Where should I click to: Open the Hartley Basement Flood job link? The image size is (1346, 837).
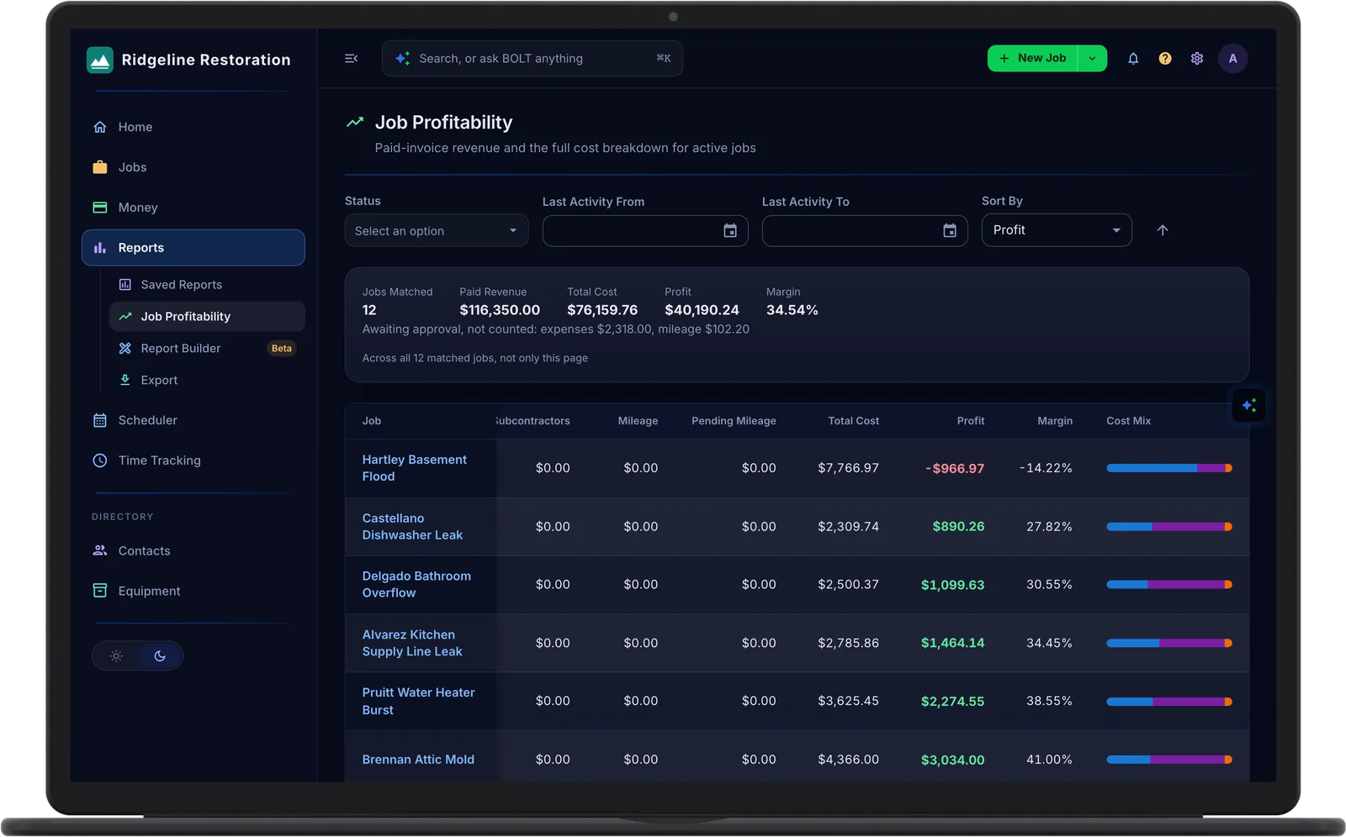click(414, 468)
